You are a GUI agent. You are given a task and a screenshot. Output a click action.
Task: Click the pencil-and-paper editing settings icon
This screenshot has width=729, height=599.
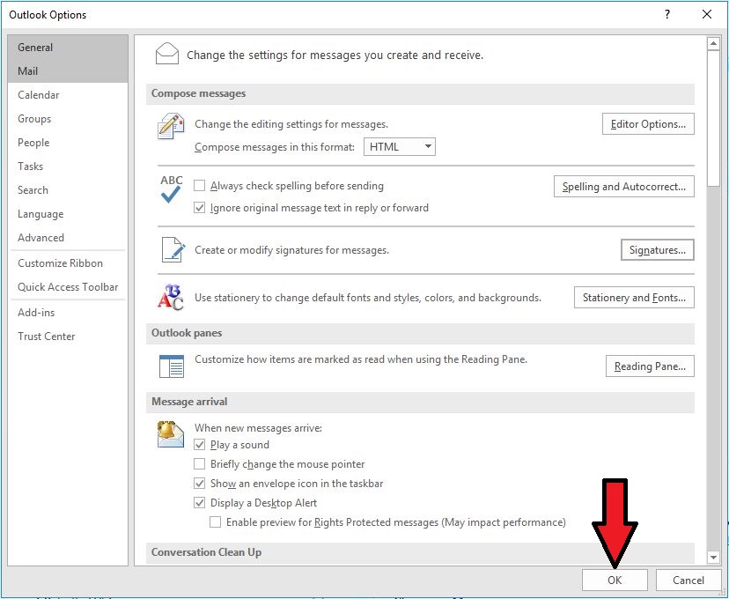click(x=171, y=127)
